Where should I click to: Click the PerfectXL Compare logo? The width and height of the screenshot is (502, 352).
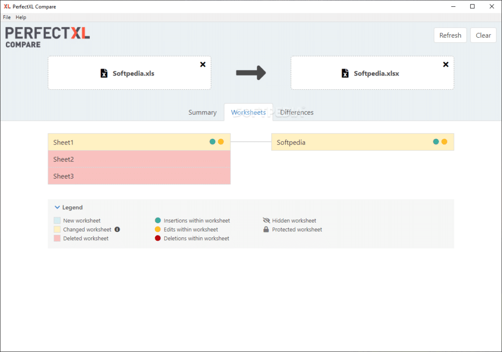[x=48, y=37]
